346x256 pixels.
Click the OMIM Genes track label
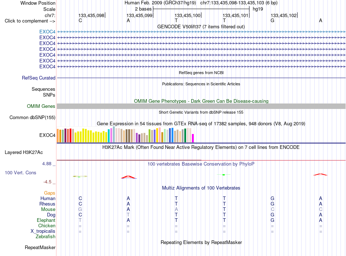click(x=41, y=106)
